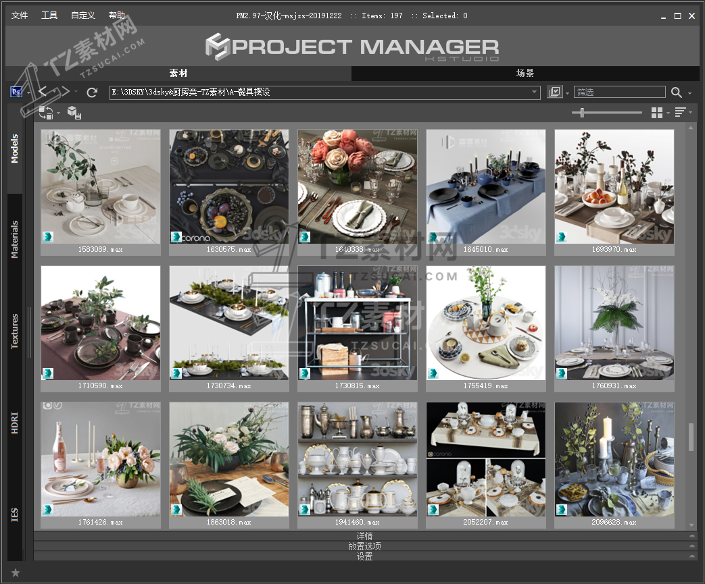Open the view mode dropdown arrow
Screen dimensions: 705x584
(668, 113)
